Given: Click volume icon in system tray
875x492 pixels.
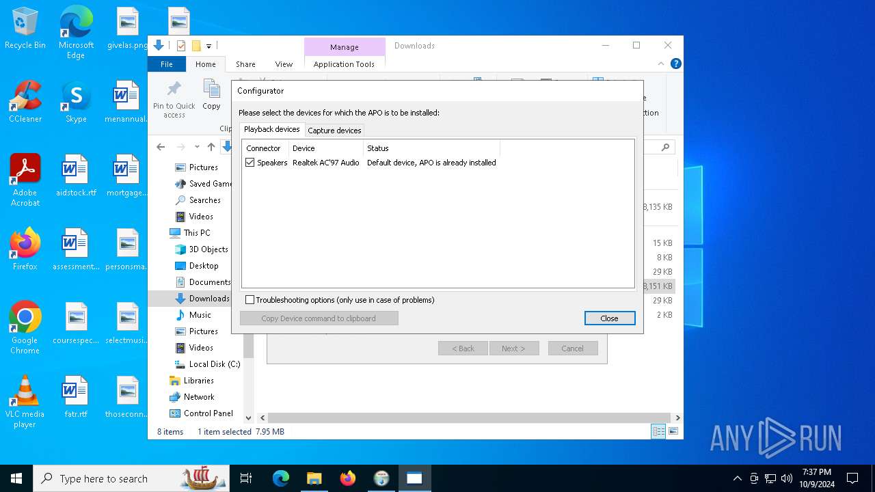Looking at the screenshot, I should click(x=787, y=478).
